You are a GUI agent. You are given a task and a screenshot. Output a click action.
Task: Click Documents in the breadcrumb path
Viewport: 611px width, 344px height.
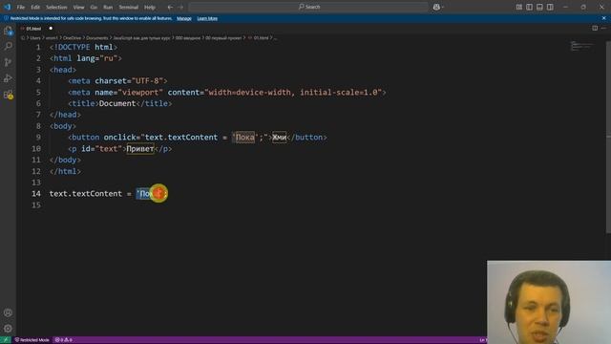point(97,38)
